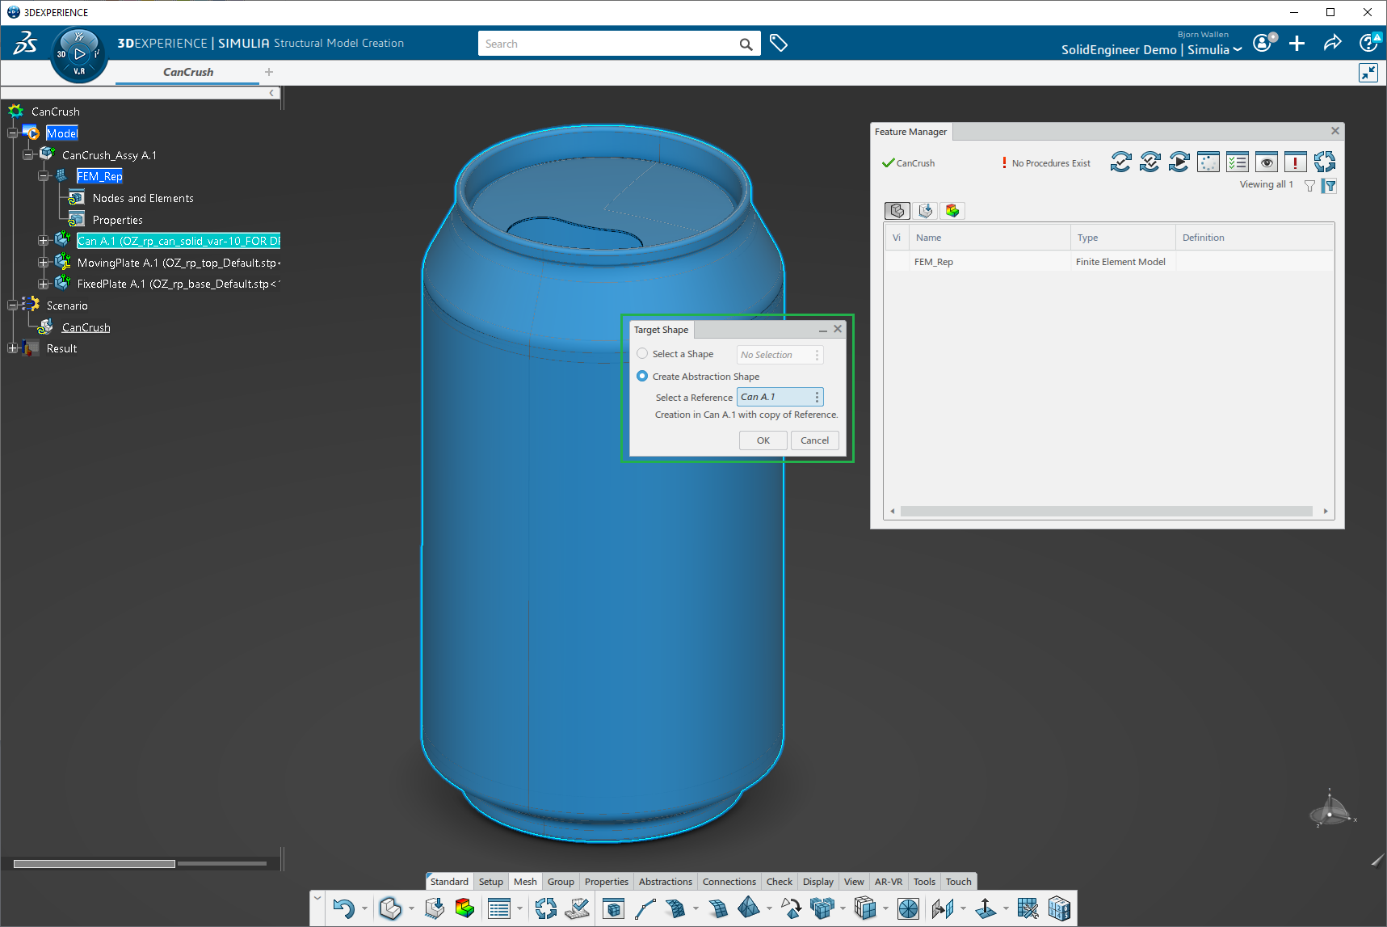Viewport: 1387px width, 927px height.
Task: Toggle the active blue filter button
Action: click(x=1330, y=185)
